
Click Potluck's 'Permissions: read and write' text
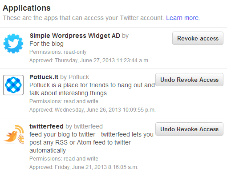64,101
